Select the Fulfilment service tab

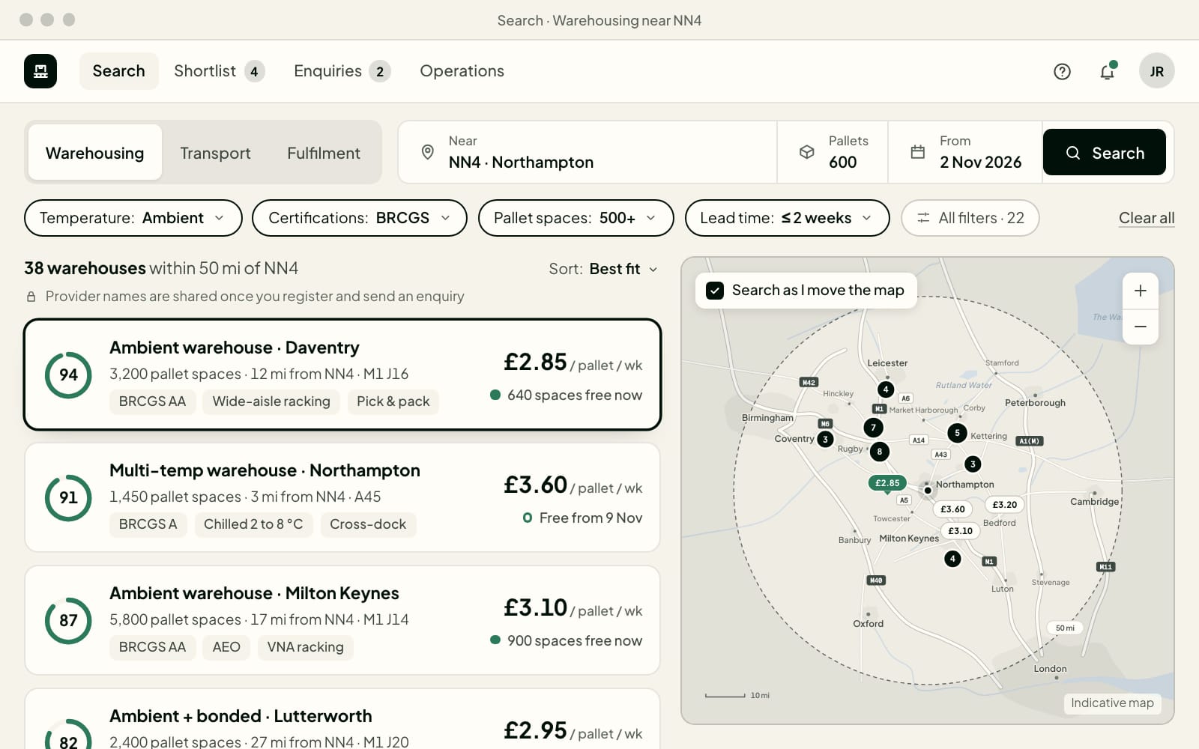coord(324,153)
